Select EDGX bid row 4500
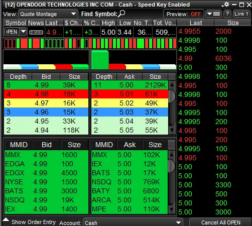The image size is (252, 226). point(46,173)
